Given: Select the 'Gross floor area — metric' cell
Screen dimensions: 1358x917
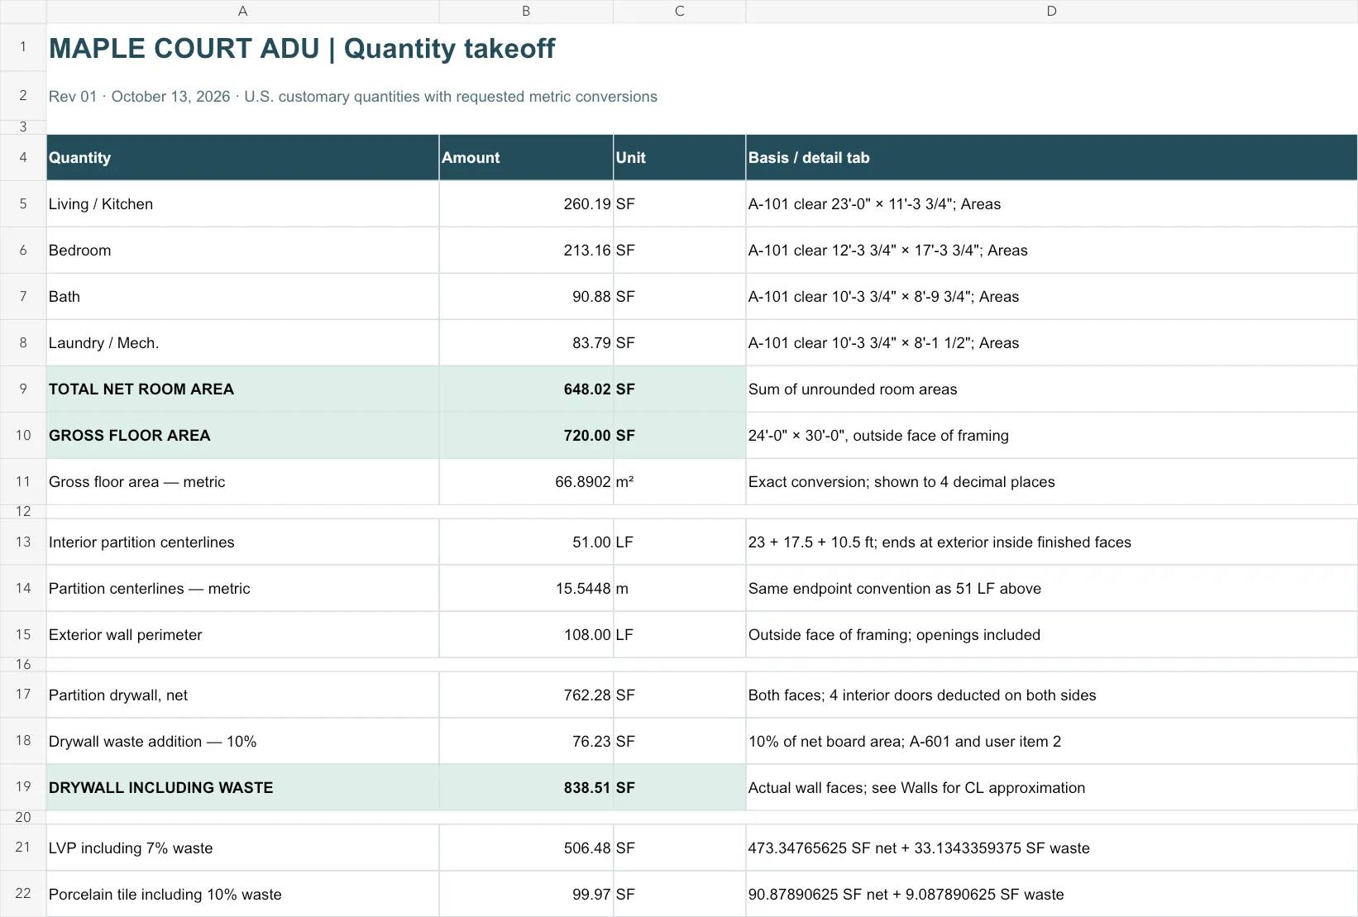Looking at the screenshot, I should point(243,482).
